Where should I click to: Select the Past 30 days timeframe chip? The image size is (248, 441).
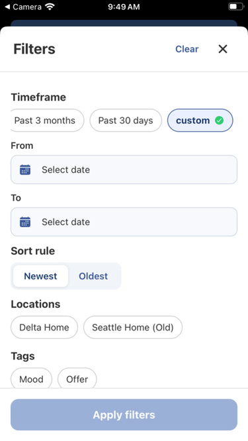[126, 121]
